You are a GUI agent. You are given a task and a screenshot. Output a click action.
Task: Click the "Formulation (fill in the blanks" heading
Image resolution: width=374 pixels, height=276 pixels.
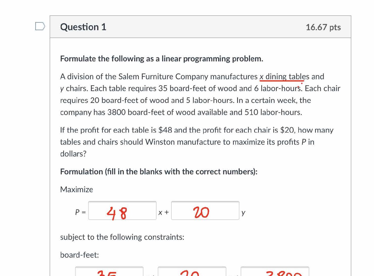[159, 172]
